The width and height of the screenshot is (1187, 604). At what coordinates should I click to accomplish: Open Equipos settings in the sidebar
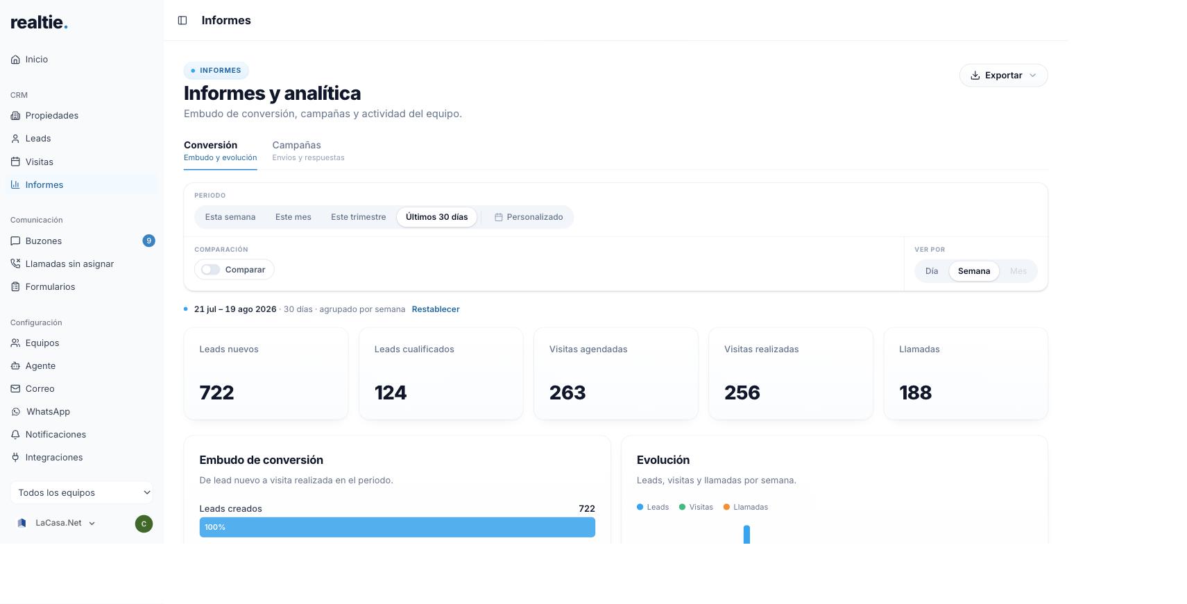click(x=82, y=343)
